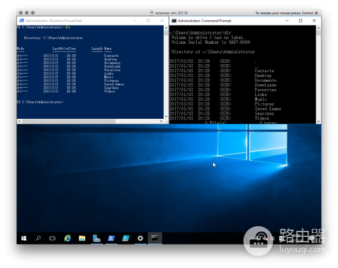The image size is (338, 268).
Task: Launch Internet Explorer from the taskbar
Action: point(68,238)
